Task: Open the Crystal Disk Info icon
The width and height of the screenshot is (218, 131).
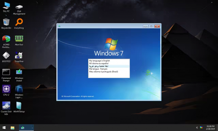Action: (x=6, y=108)
